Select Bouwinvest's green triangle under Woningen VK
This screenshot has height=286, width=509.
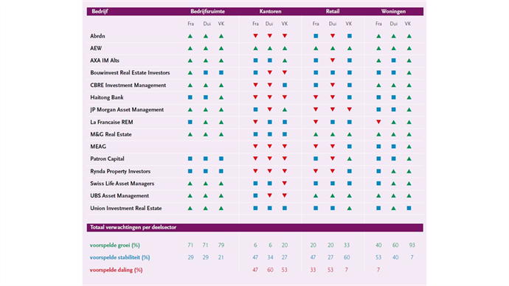409,73
